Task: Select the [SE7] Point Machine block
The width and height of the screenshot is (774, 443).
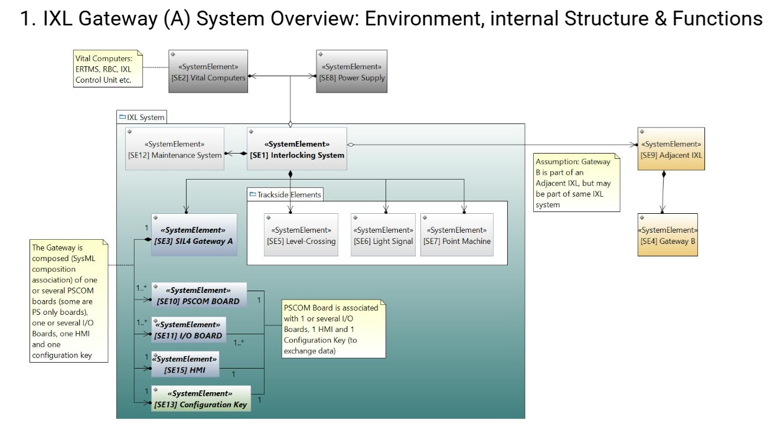Action: tap(457, 234)
